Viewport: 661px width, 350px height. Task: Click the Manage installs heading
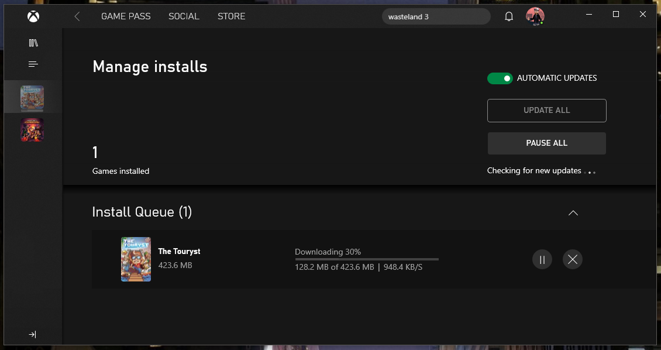[150, 67]
